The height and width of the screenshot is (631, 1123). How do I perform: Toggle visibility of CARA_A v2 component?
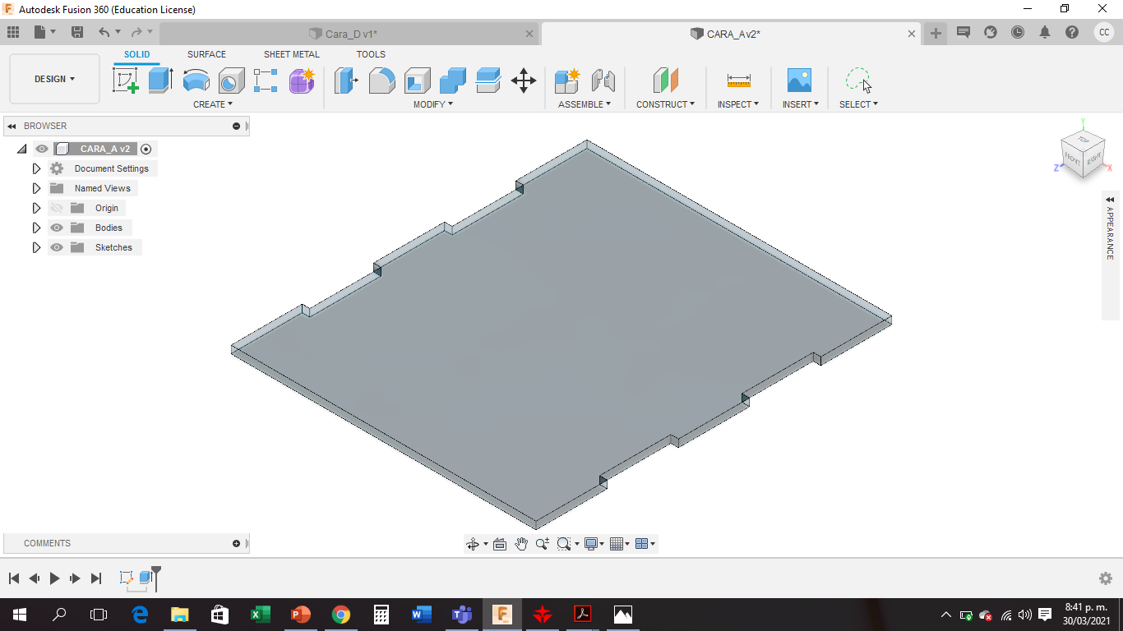tap(42, 149)
